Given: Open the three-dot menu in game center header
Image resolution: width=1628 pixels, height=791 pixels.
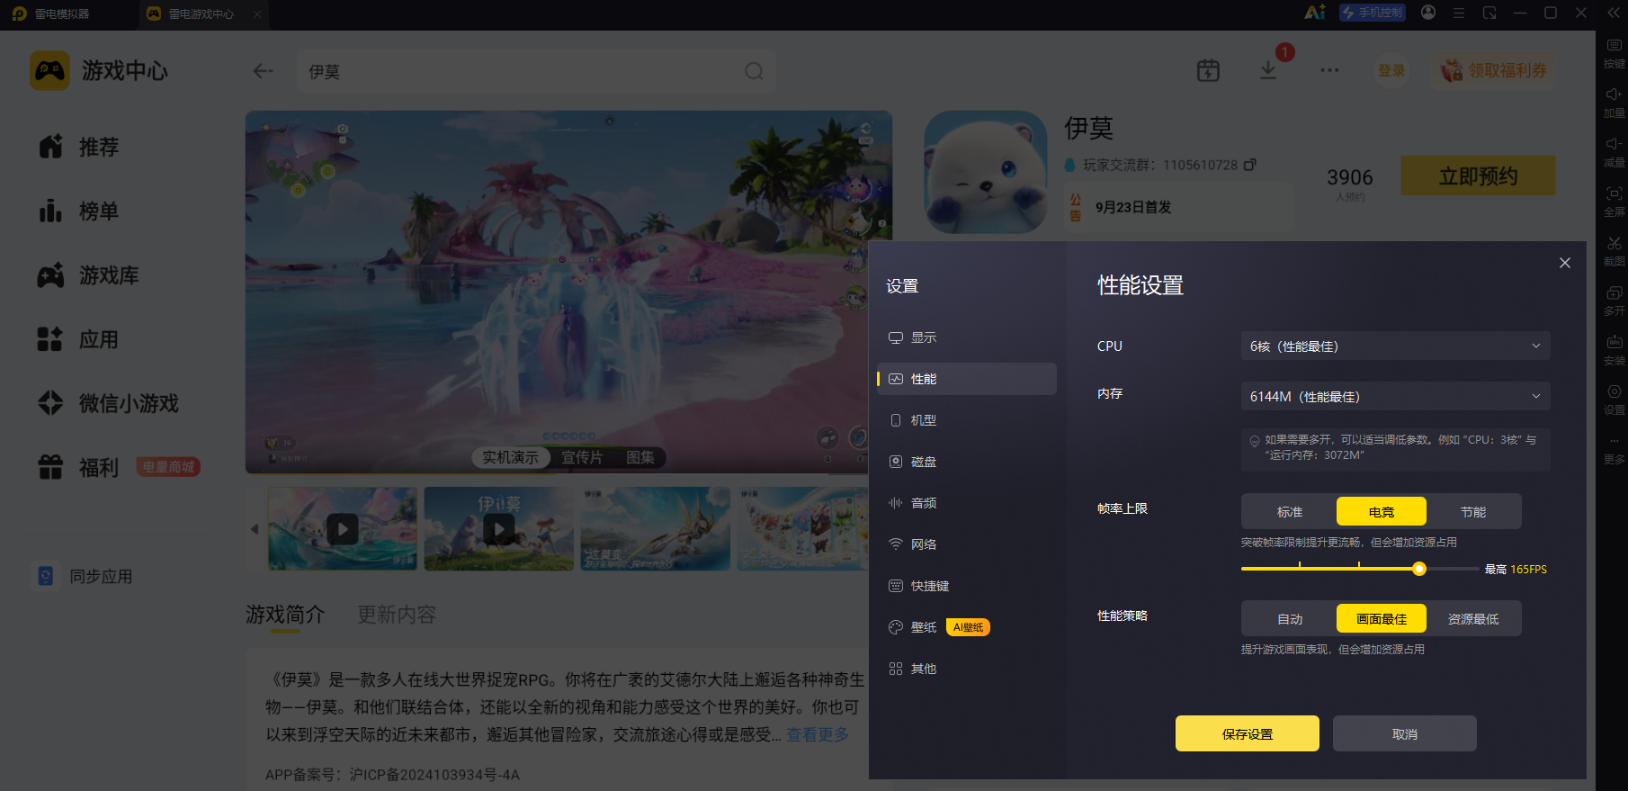Looking at the screenshot, I should click(x=1329, y=70).
